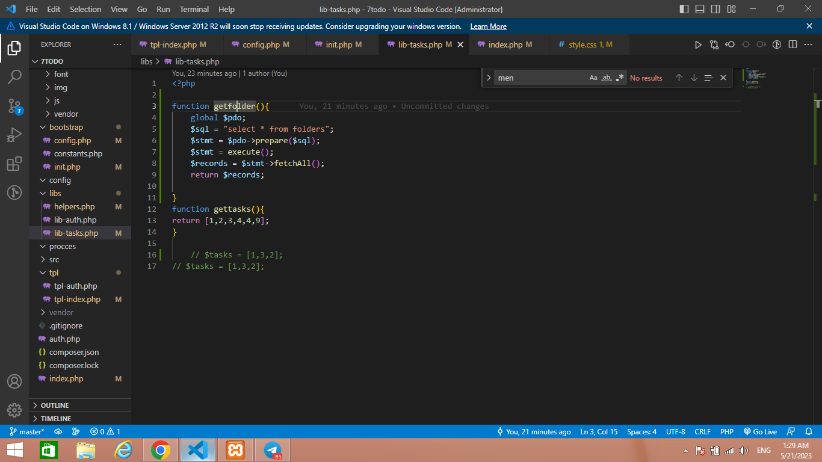The height and width of the screenshot is (462, 822).
Task: Toggle Secondary Side Bar visibility
Action: click(715, 9)
